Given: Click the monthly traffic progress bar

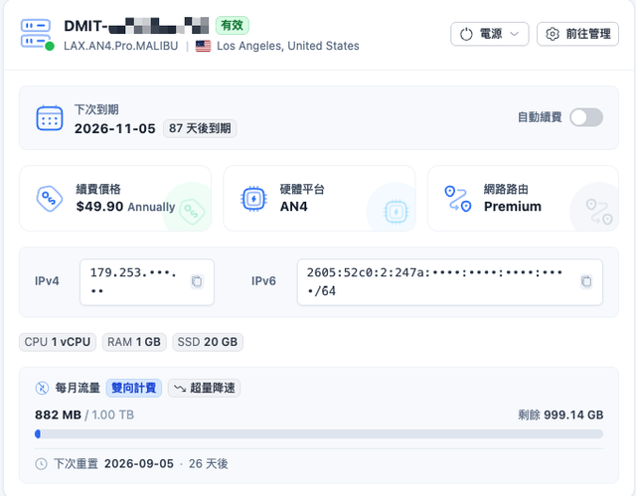Looking at the screenshot, I should pos(319,434).
